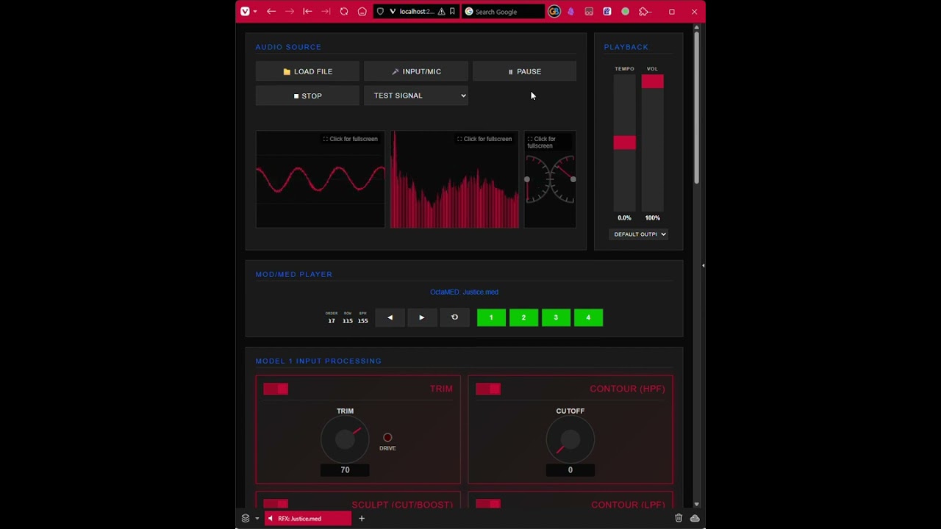Click the INPUT/MIC button

(416, 71)
